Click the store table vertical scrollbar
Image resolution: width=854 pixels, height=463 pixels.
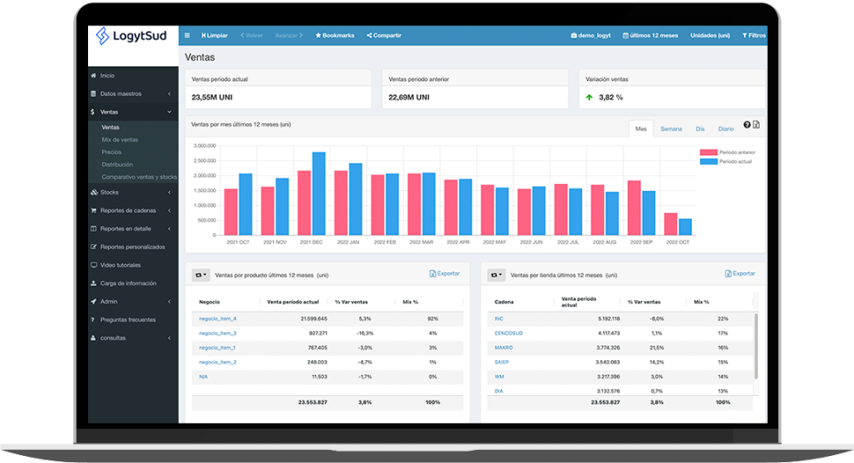tap(756, 346)
